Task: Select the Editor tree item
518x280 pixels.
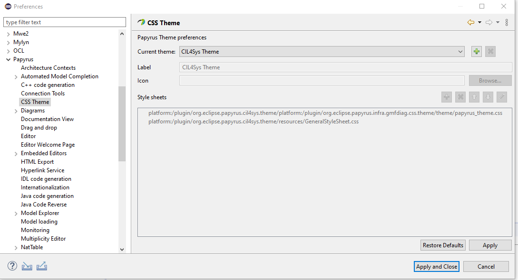Action: point(29,136)
